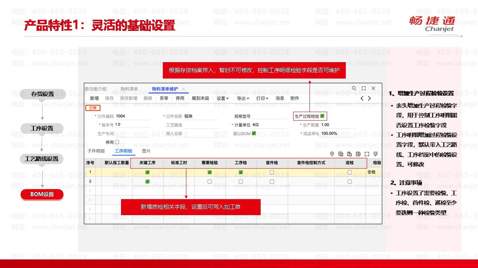Click the delete-row icon in the grid toolbar
The image size is (478, 268).
coord(358,154)
